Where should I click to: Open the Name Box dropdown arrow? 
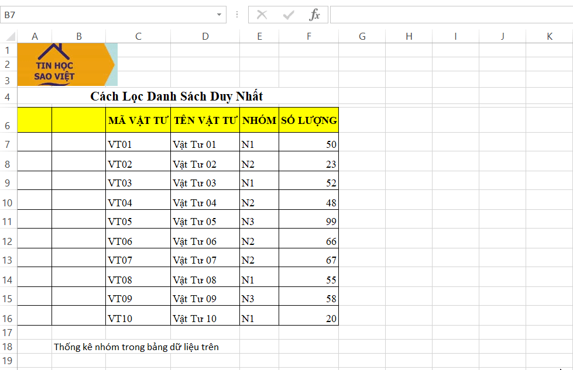pyautogui.click(x=219, y=15)
